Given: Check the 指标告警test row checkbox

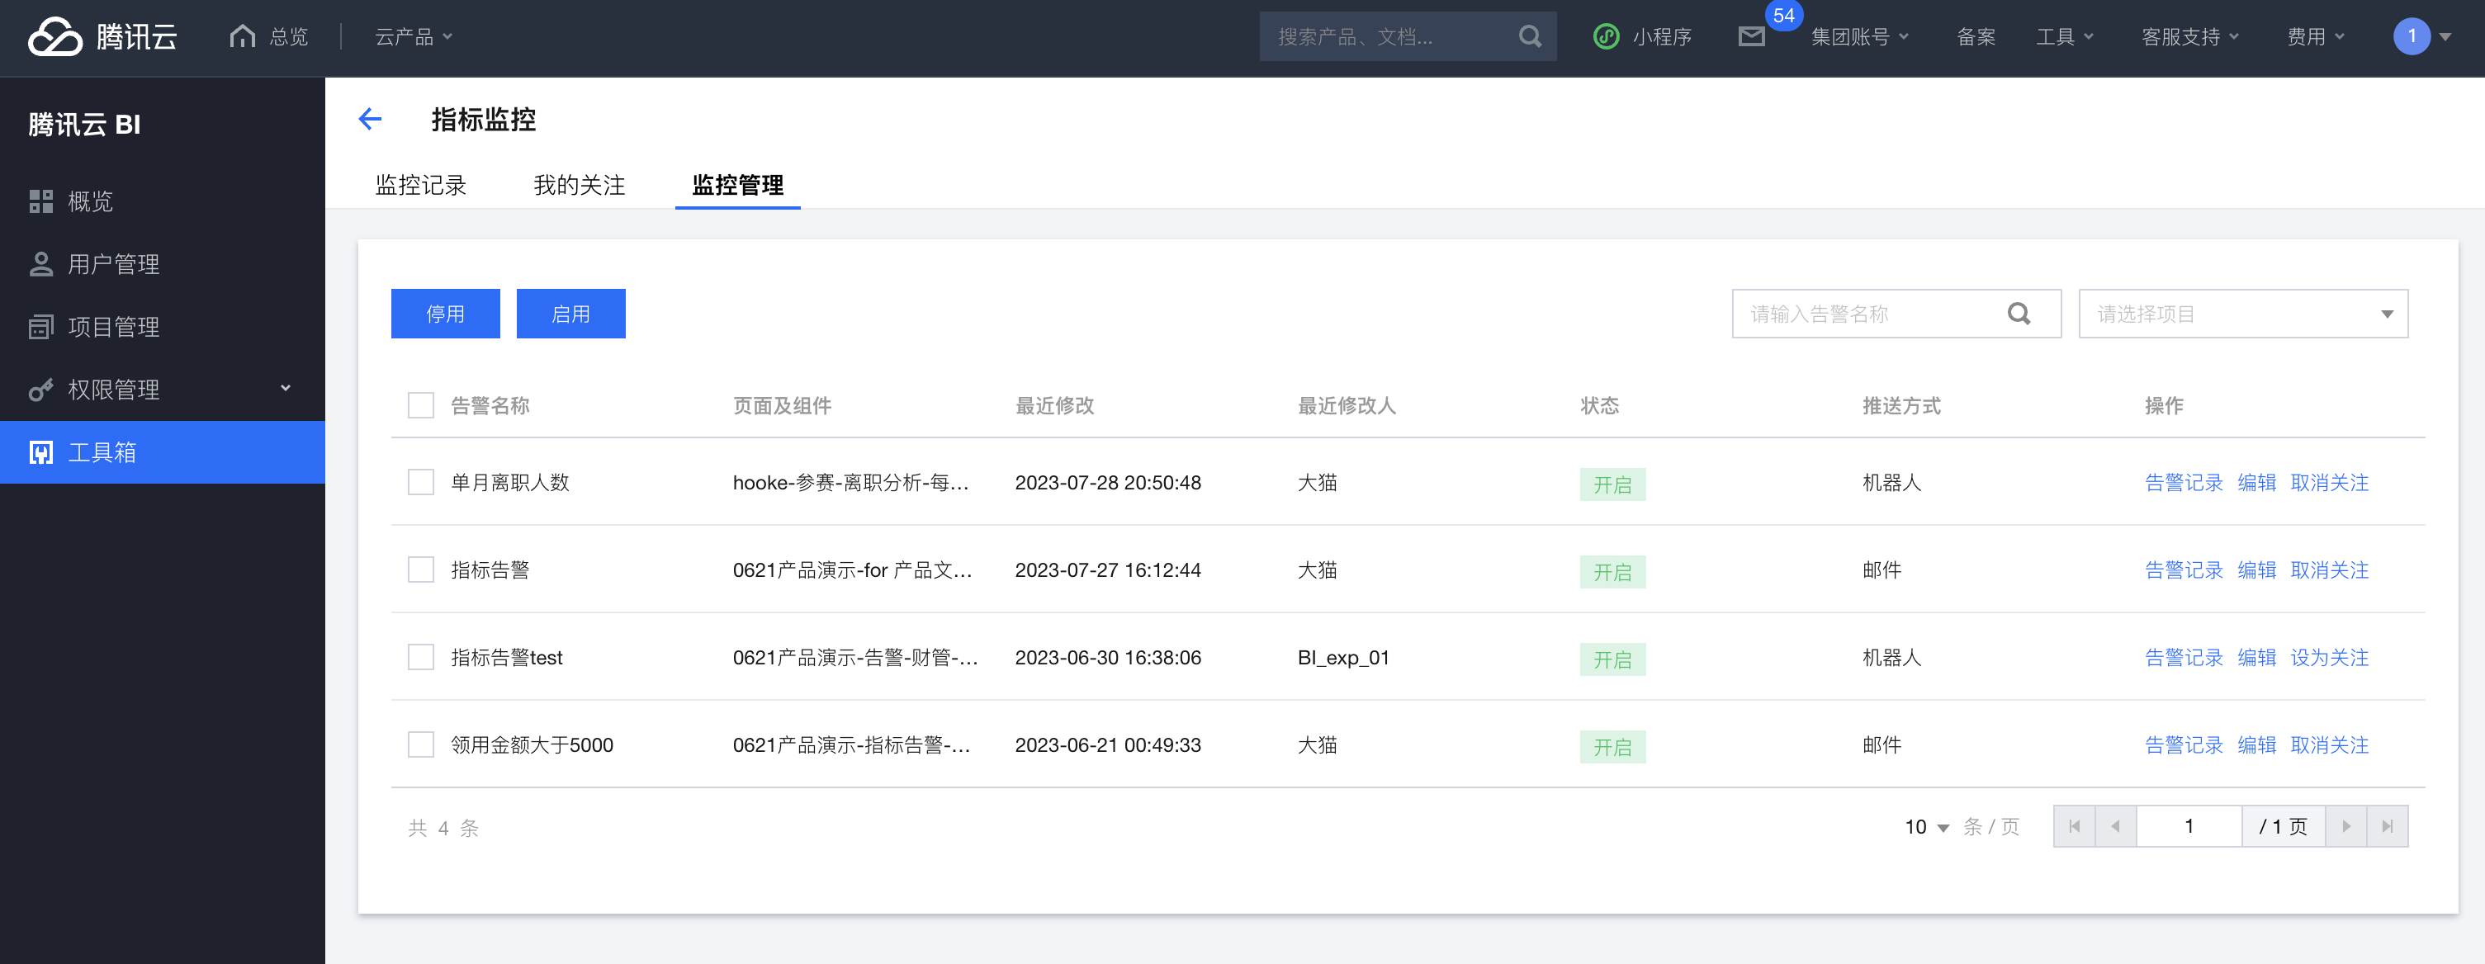Looking at the screenshot, I should click(x=420, y=658).
